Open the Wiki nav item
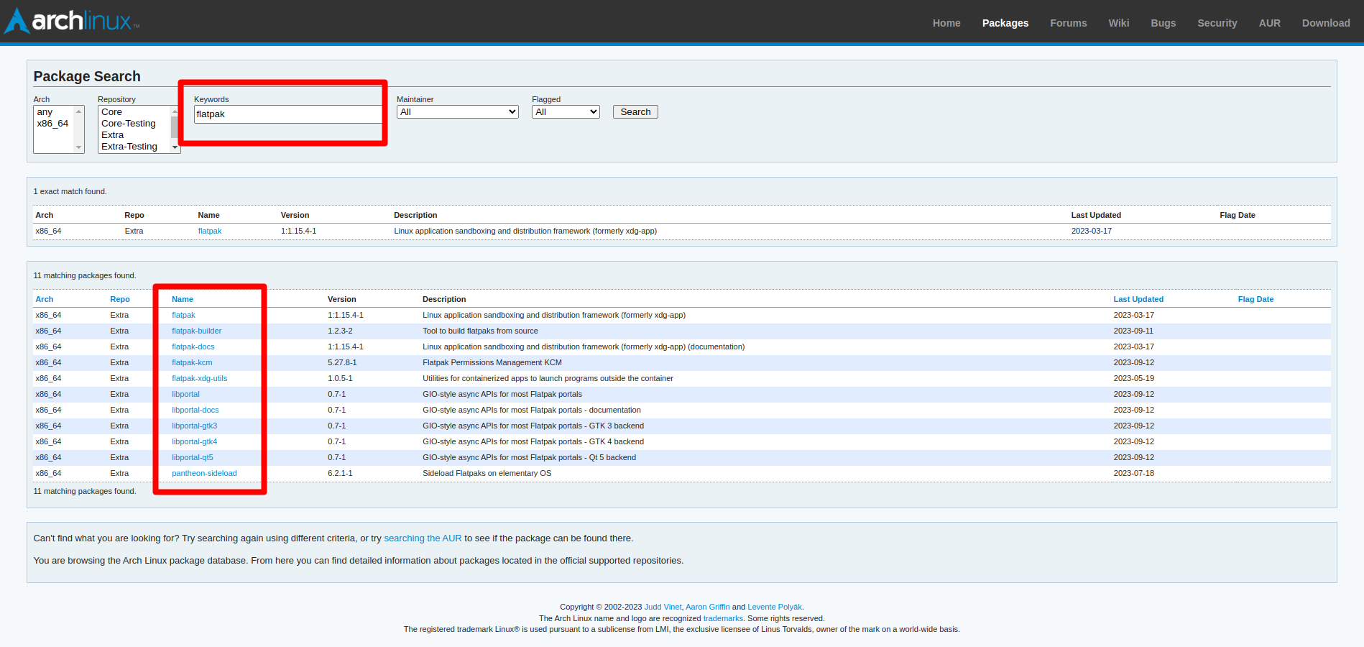 coord(1119,23)
